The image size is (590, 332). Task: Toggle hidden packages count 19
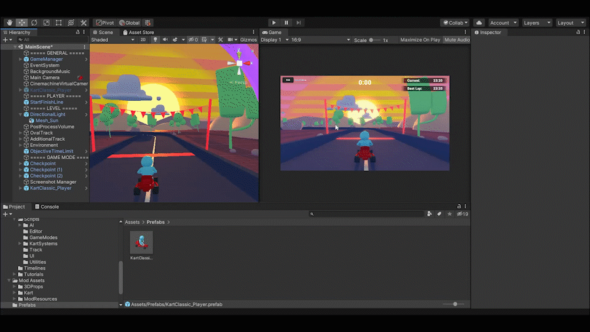[x=462, y=214]
